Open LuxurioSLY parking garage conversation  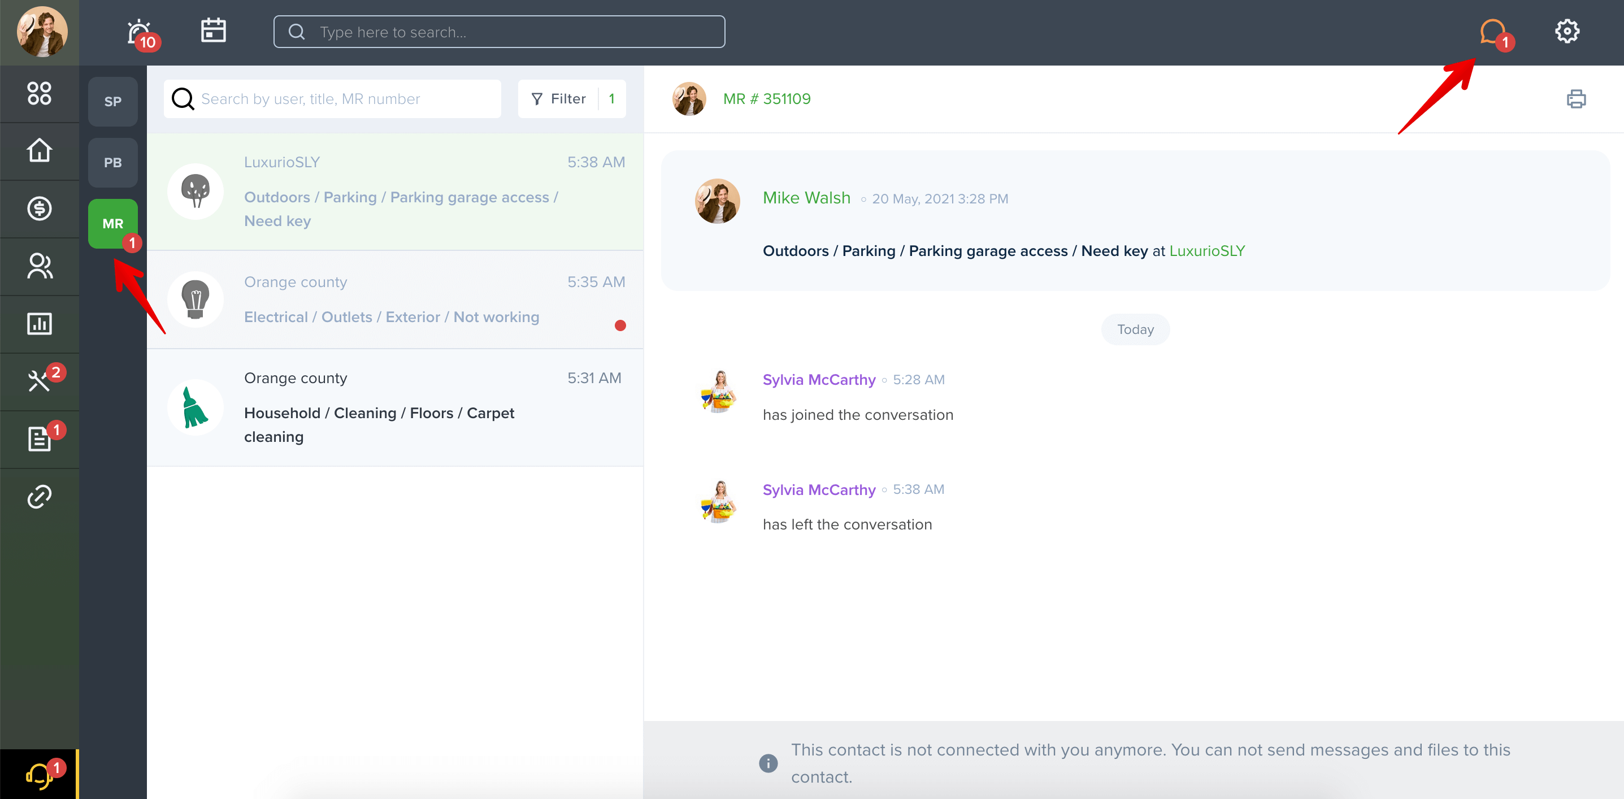(x=396, y=191)
